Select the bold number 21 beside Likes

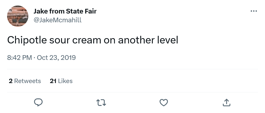click(x=53, y=81)
